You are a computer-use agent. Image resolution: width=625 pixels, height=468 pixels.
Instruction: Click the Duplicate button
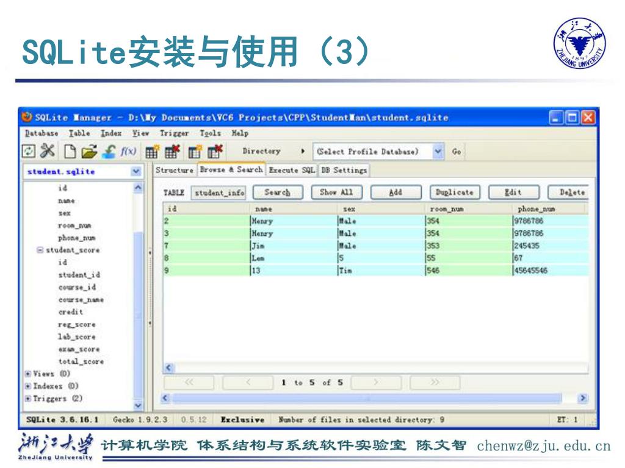coord(454,193)
